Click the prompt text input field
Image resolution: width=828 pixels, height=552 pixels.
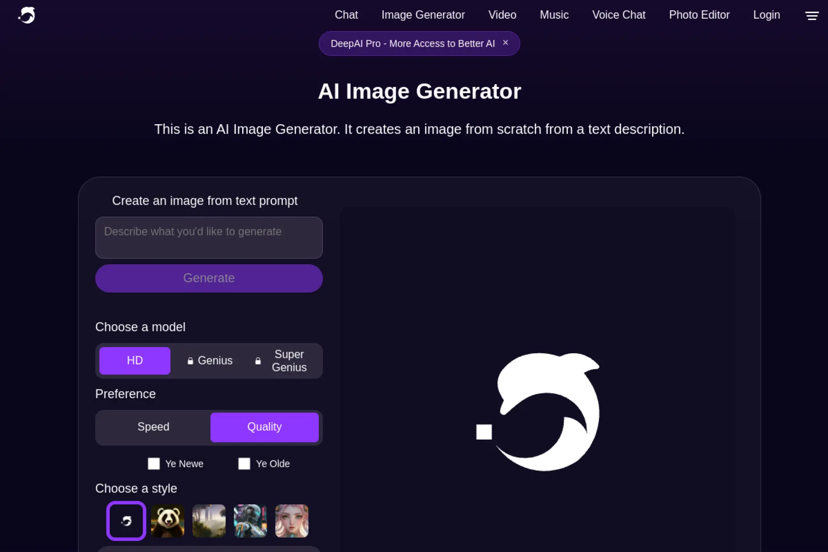click(209, 238)
